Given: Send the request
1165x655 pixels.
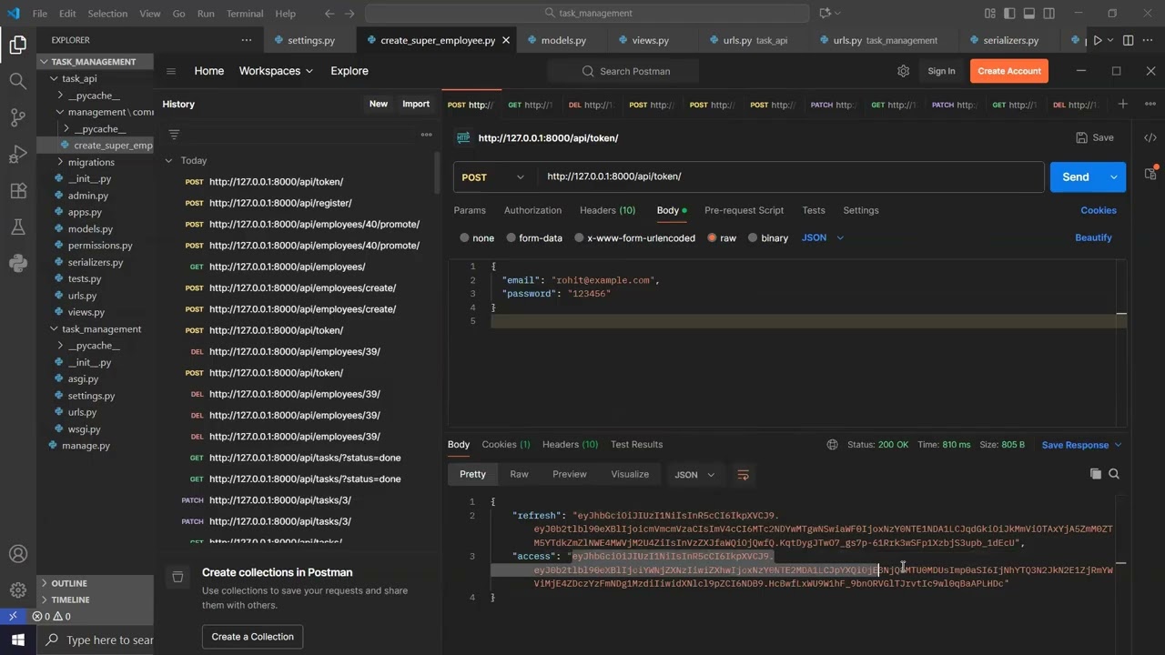Looking at the screenshot, I should [x=1076, y=177].
